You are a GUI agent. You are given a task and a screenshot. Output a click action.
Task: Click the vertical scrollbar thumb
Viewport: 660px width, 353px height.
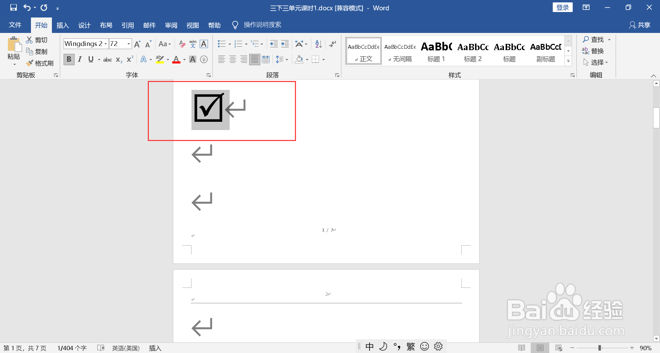pos(656,118)
